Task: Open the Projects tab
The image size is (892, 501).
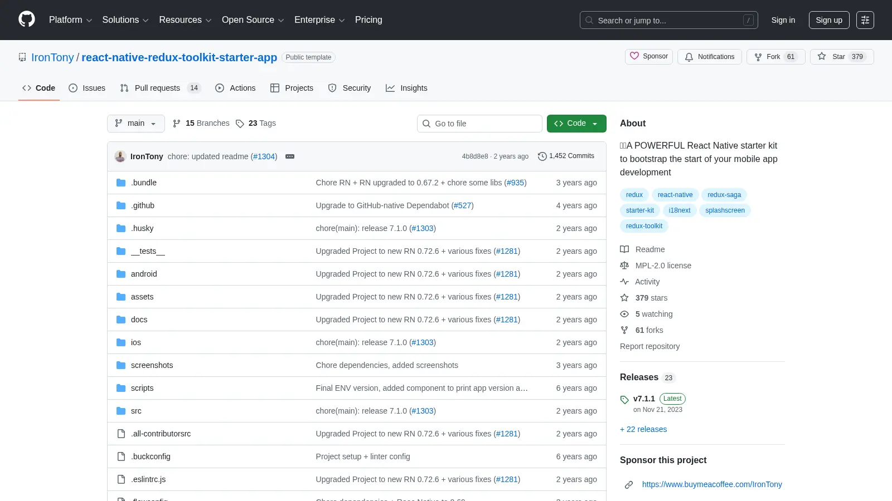Action: pos(292,88)
